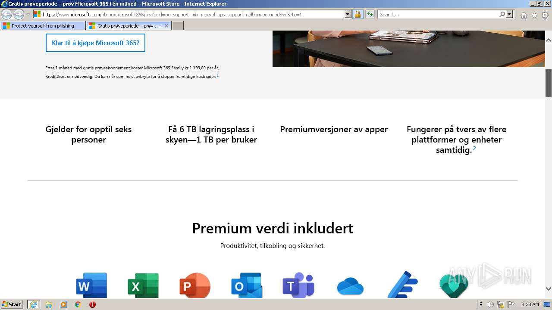
Task: Click the Word app icon
Action: tap(91, 285)
